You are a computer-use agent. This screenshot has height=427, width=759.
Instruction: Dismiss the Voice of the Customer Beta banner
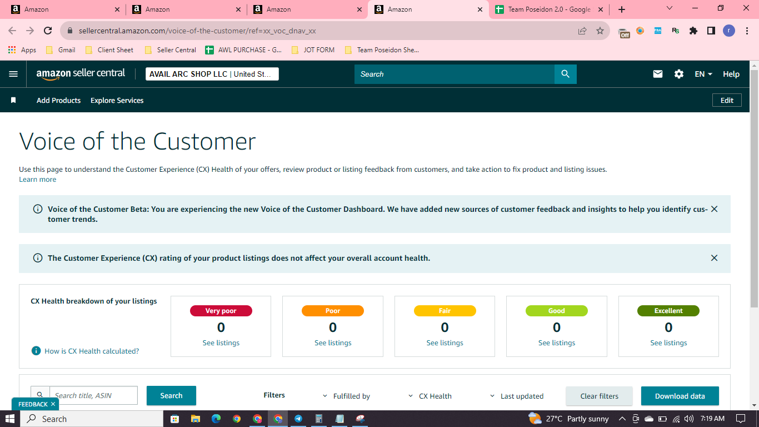[x=715, y=209]
